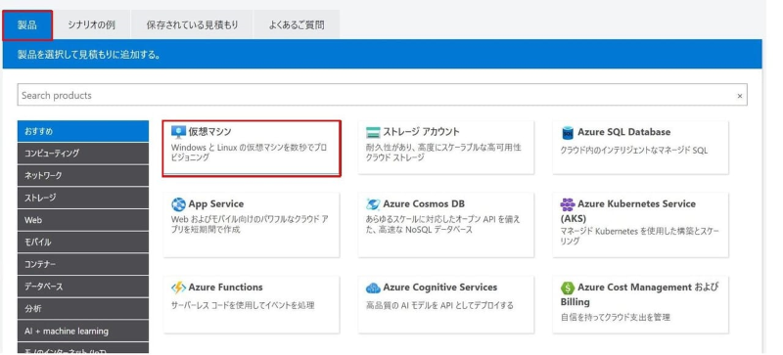Click マネージド Kubernetes を使用した description
Viewport: 783px width, 355px height.
coord(640,236)
